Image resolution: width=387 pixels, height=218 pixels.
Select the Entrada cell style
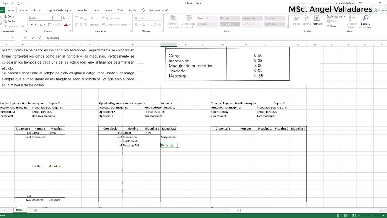click(274, 24)
